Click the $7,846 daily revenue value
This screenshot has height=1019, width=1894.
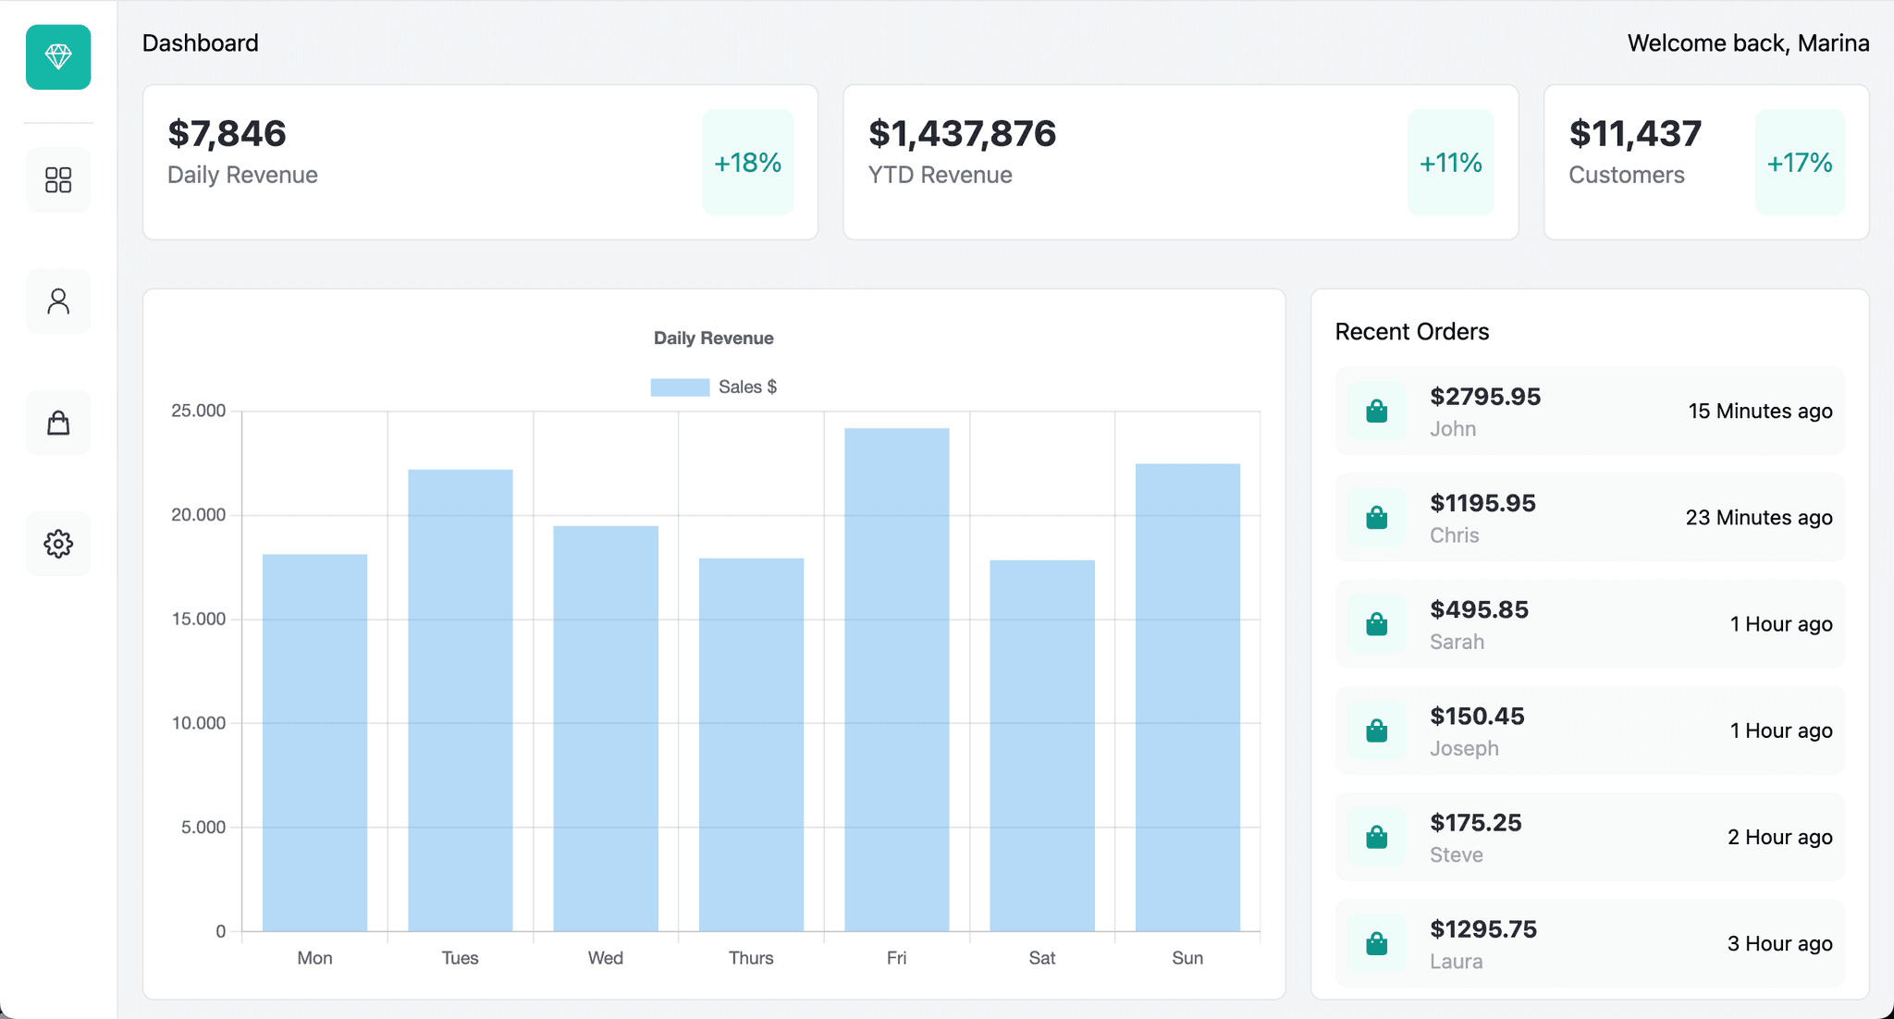[x=227, y=133]
